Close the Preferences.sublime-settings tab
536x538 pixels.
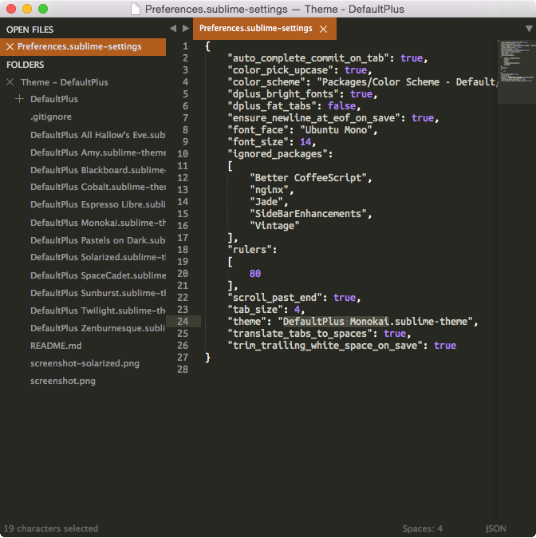tap(323, 30)
